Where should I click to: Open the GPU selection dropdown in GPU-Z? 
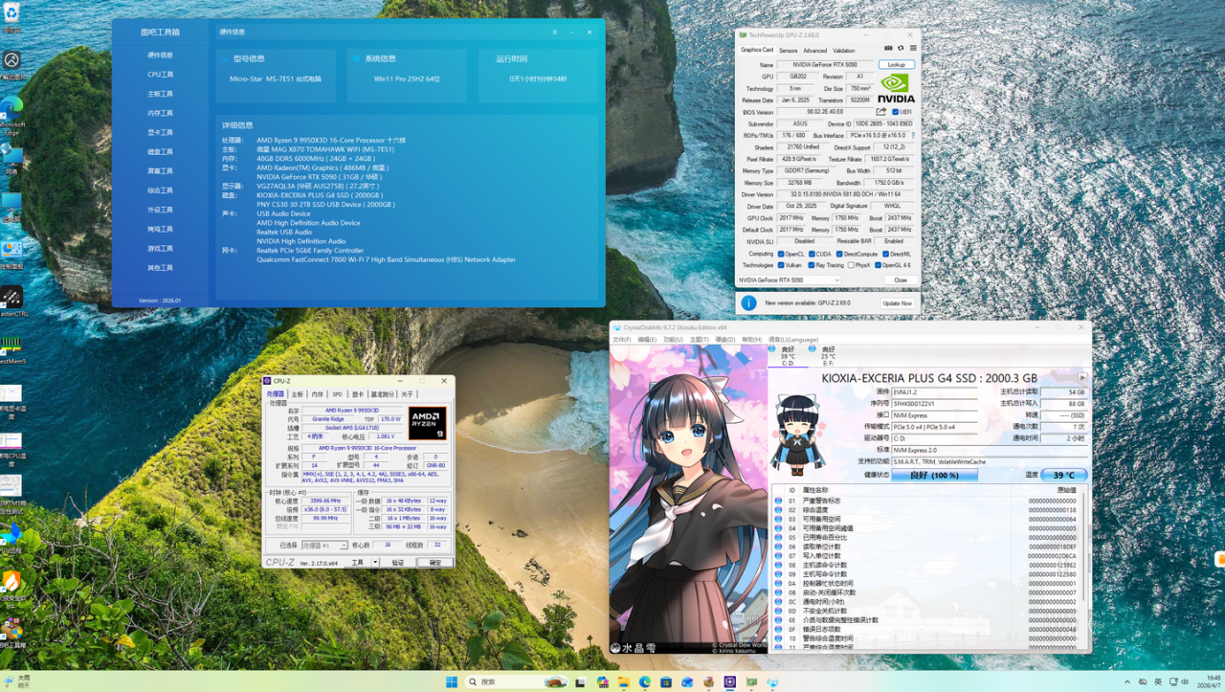789,280
